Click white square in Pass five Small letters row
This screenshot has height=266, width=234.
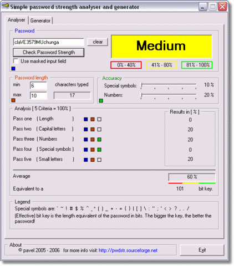pos(99,160)
